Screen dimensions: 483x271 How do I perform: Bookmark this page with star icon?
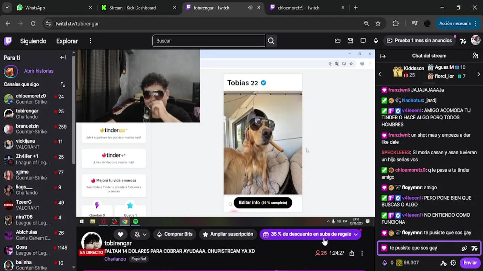click(x=378, y=23)
